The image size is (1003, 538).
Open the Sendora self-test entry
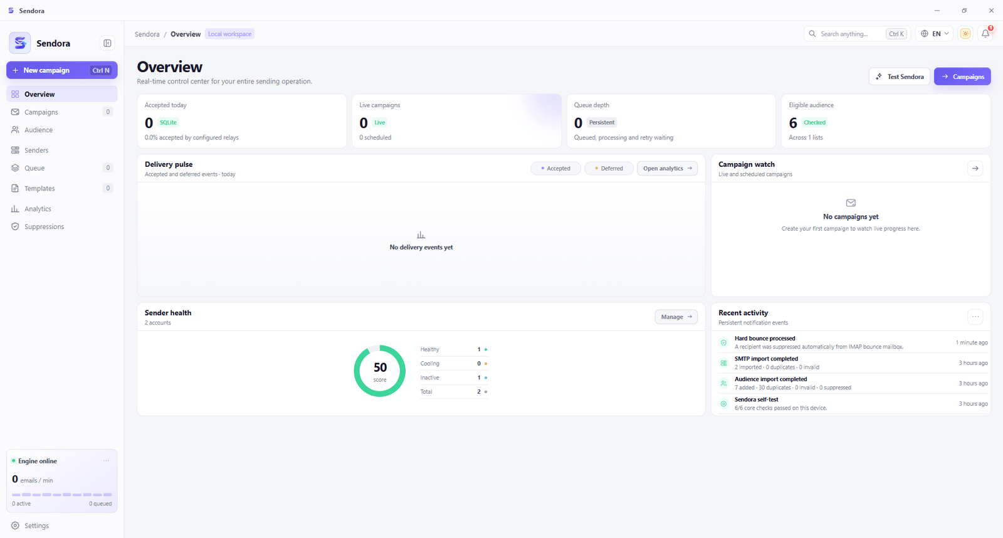(x=853, y=404)
